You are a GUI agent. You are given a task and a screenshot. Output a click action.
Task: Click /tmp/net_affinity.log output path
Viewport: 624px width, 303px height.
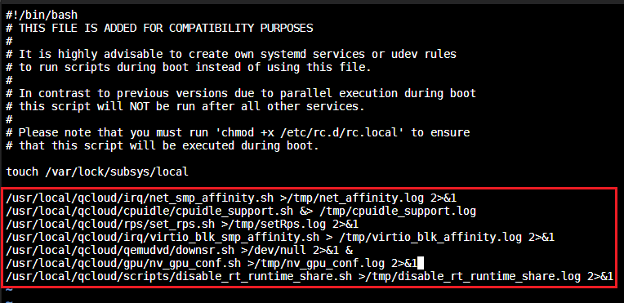coord(355,198)
